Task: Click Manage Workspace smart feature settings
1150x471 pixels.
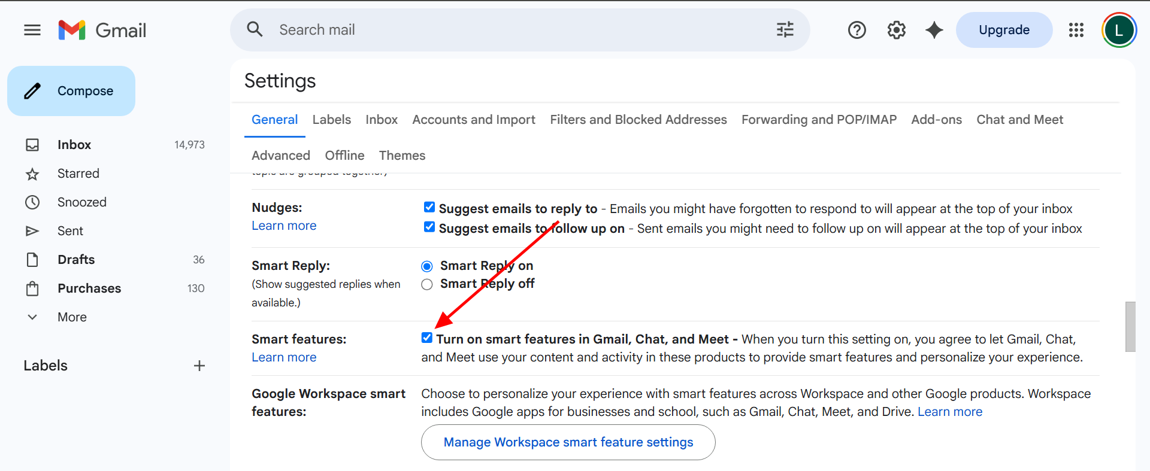Action: point(568,442)
